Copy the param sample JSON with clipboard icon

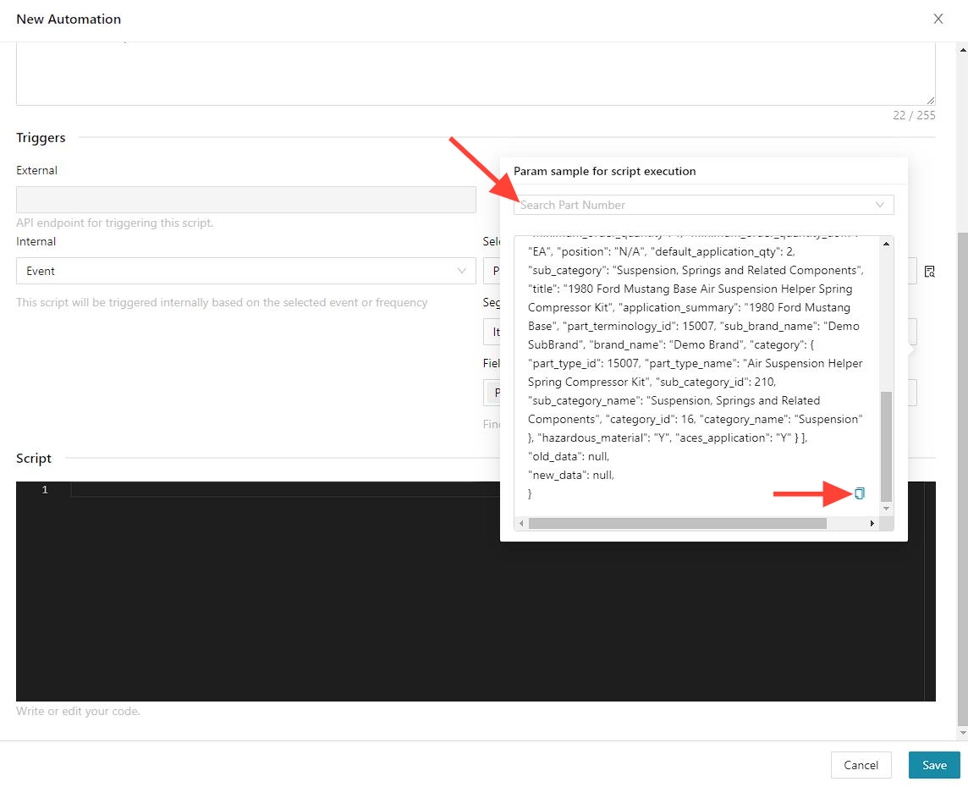pyautogui.click(x=860, y=493)
